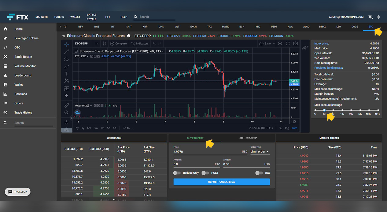This screenshot has width=387, height=212.
Task: Click DEPOSIT COLLATERAL button
Action: (x=222, y=182)
